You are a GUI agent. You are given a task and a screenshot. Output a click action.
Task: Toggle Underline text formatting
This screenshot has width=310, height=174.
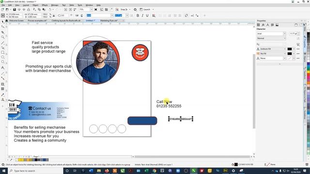point(147,15)
